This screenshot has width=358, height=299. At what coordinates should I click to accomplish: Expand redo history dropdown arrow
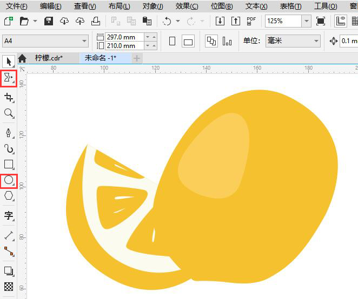click(202, 21)
